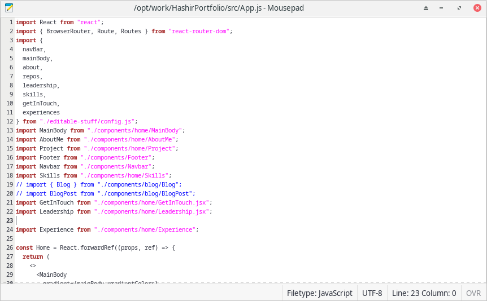487x301 pixels.
Task: Click the "react" string on line 1
Action: click(89, 22)
